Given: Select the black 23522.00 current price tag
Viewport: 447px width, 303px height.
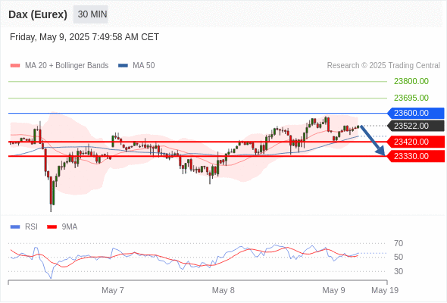Looking at the screenshot, I should [416, 126].
